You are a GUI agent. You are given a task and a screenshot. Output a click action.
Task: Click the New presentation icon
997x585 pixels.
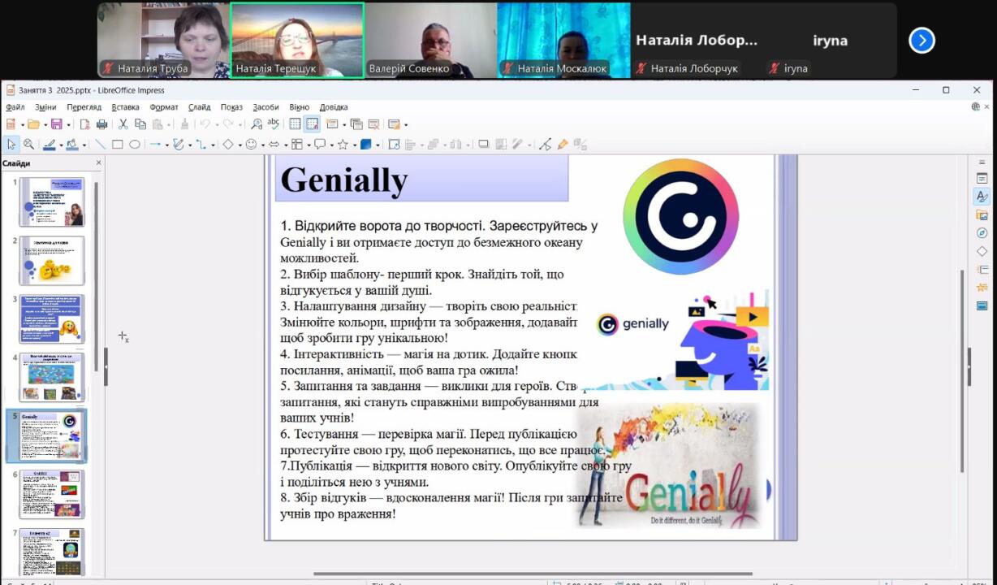tap(11, 124)
